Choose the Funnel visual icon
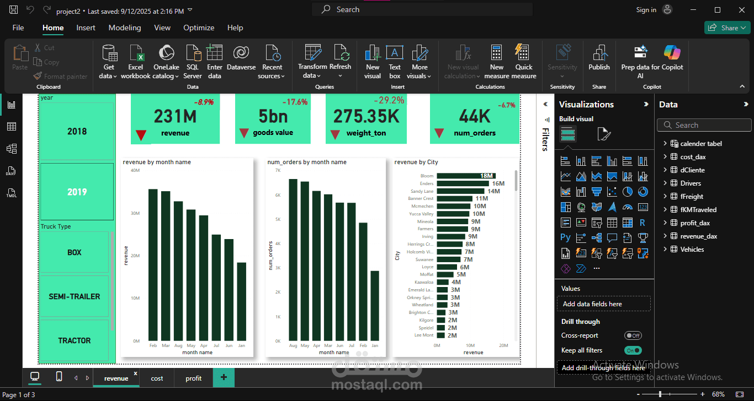 [596, 192]
